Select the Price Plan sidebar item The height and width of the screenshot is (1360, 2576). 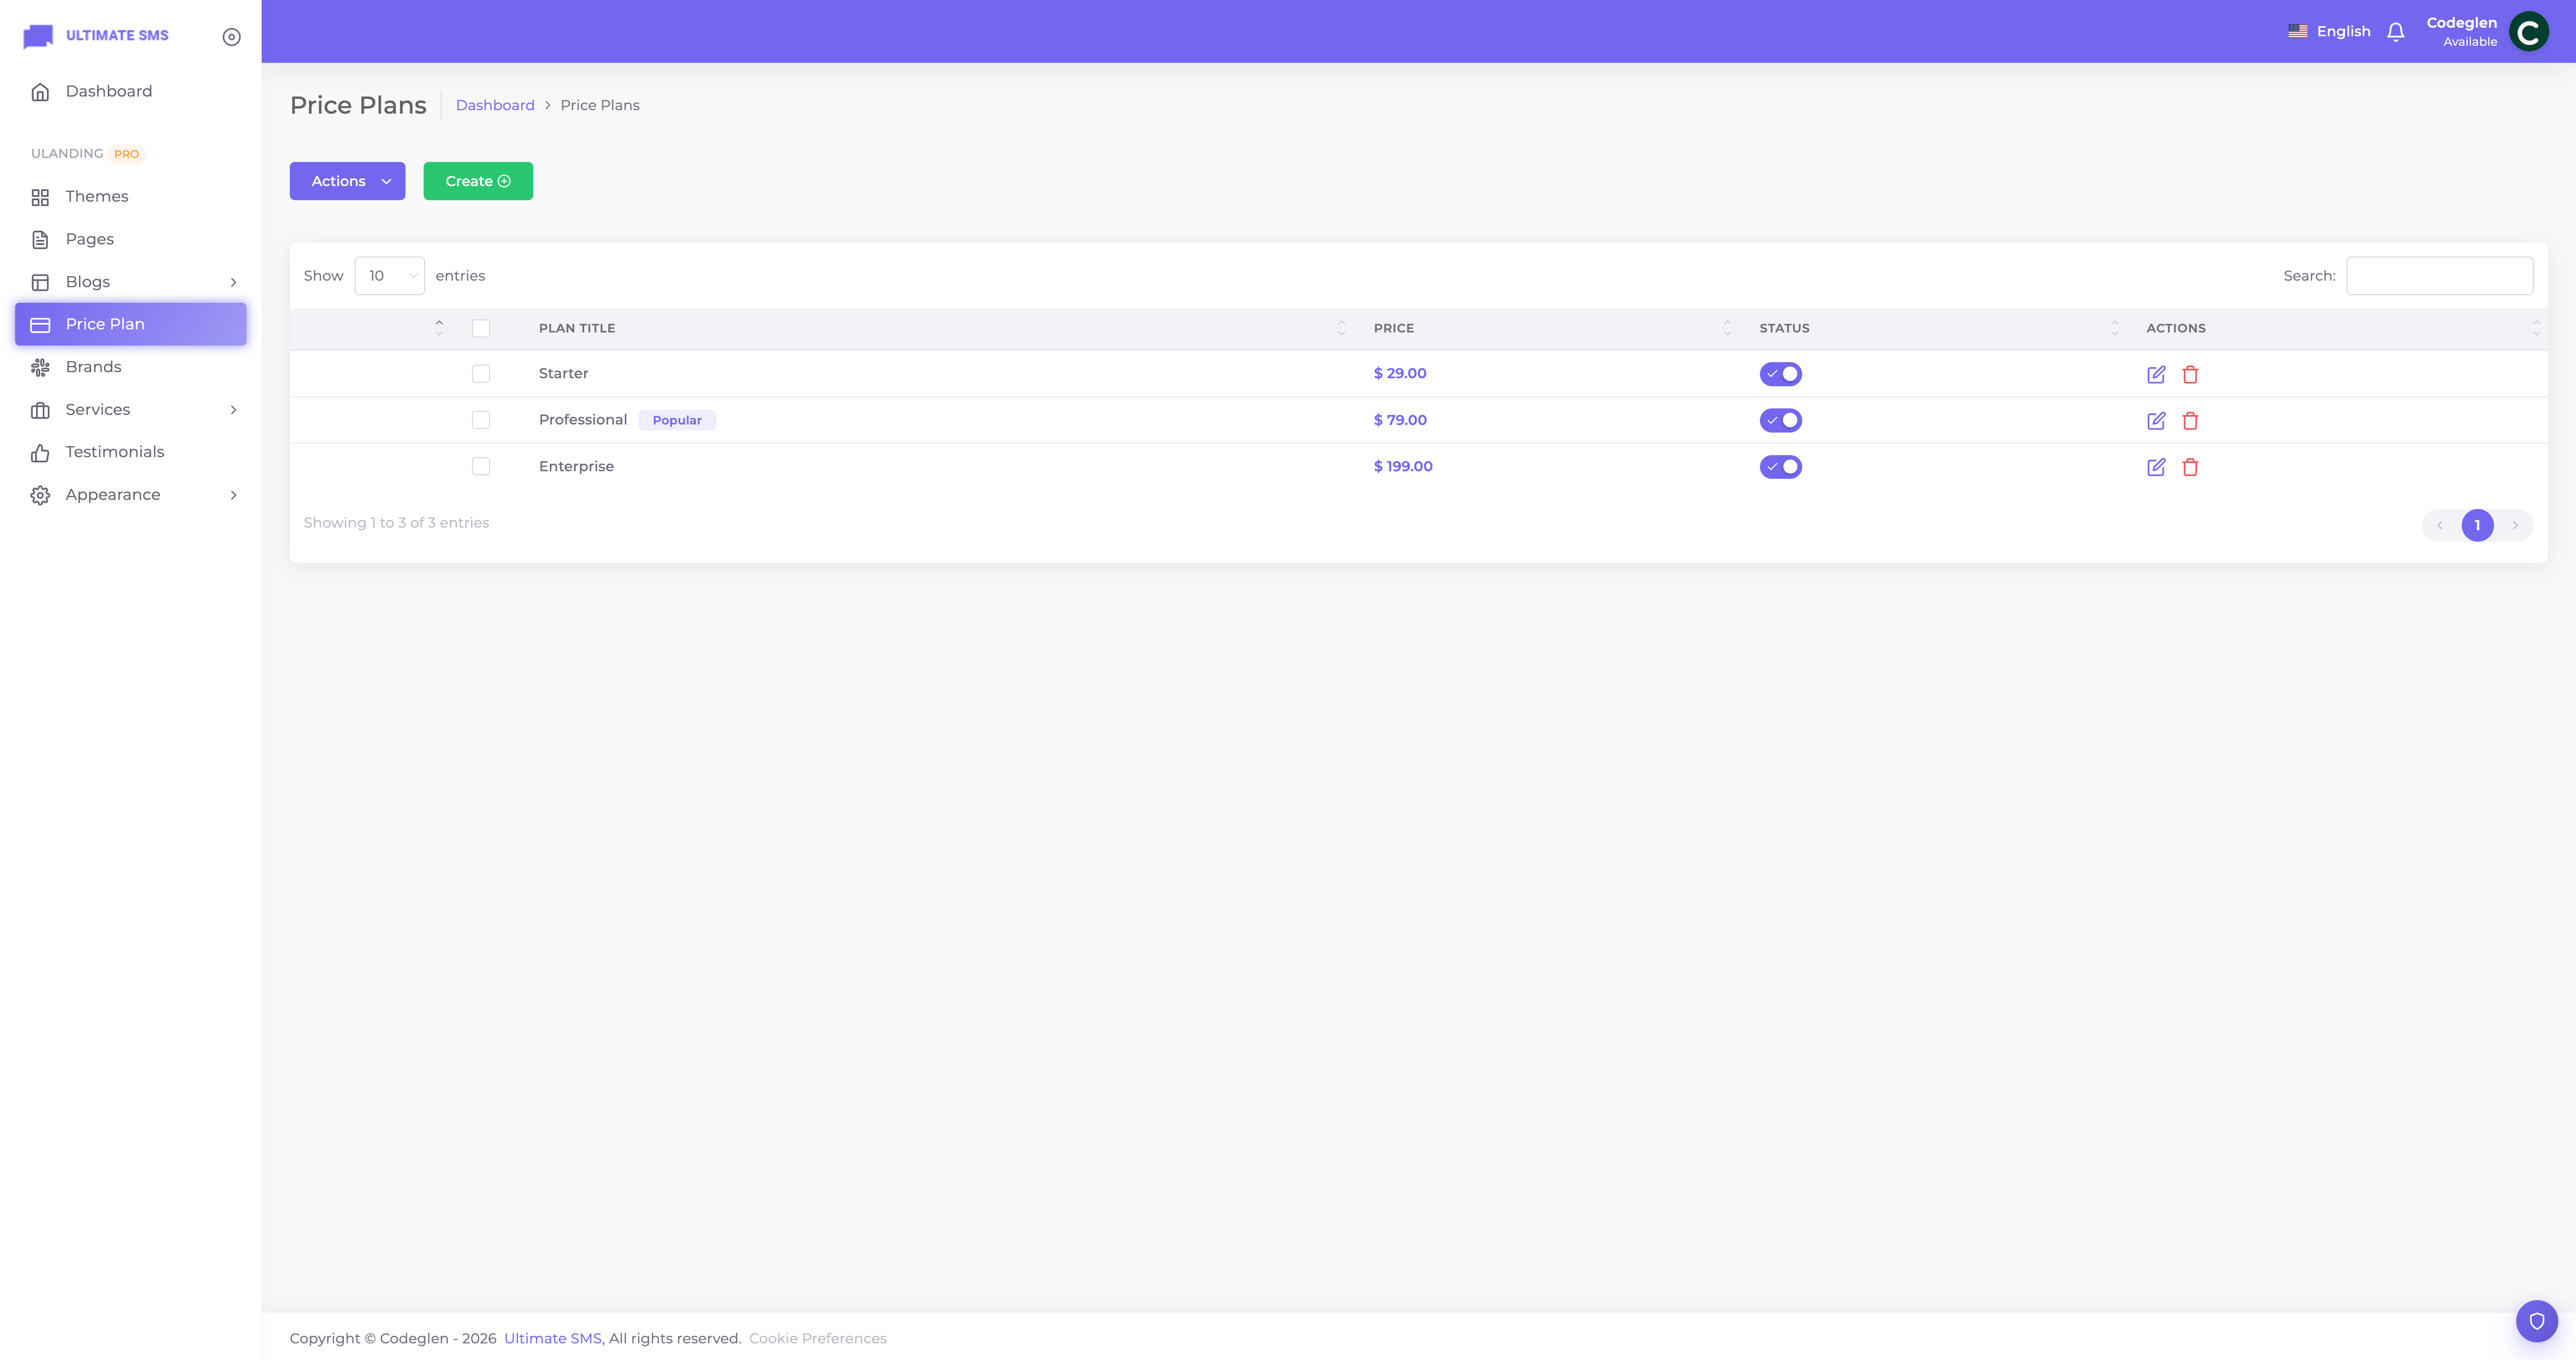click(131, 324)
